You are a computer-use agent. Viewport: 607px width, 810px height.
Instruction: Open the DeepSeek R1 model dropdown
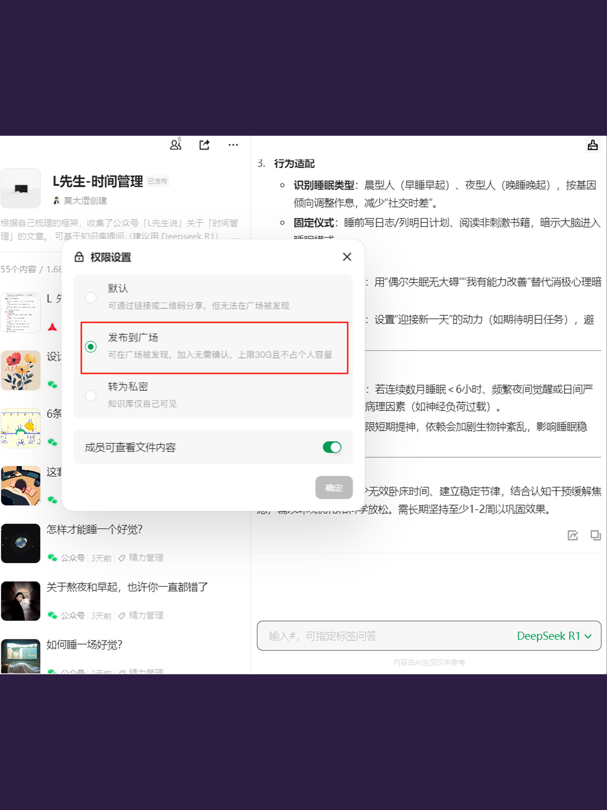tap(554, 636)
